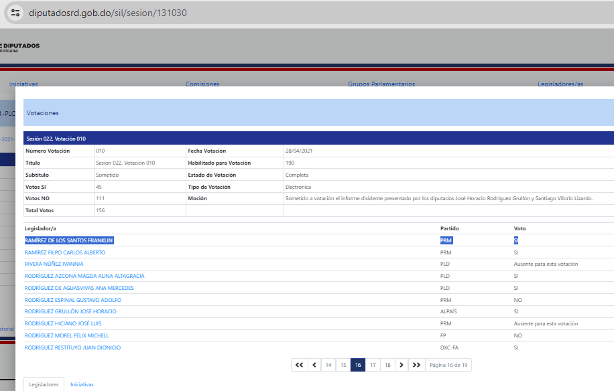Go to first page of results

click(299, 365)
